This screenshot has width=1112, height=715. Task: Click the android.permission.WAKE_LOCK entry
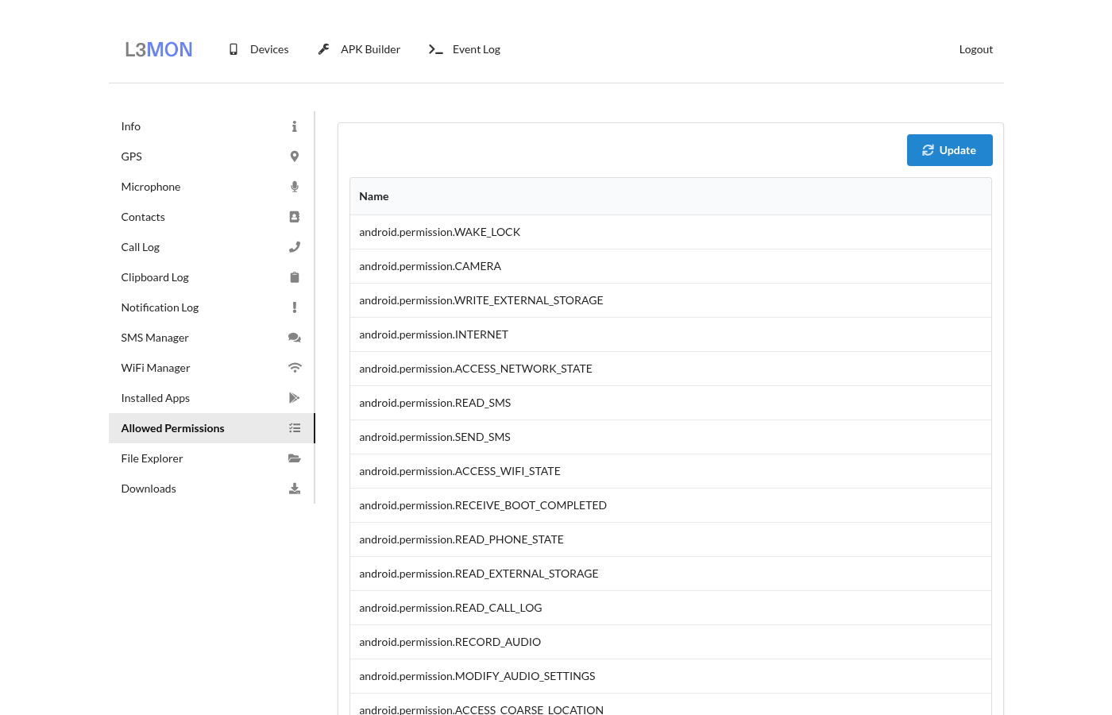(x=670, y=232)
